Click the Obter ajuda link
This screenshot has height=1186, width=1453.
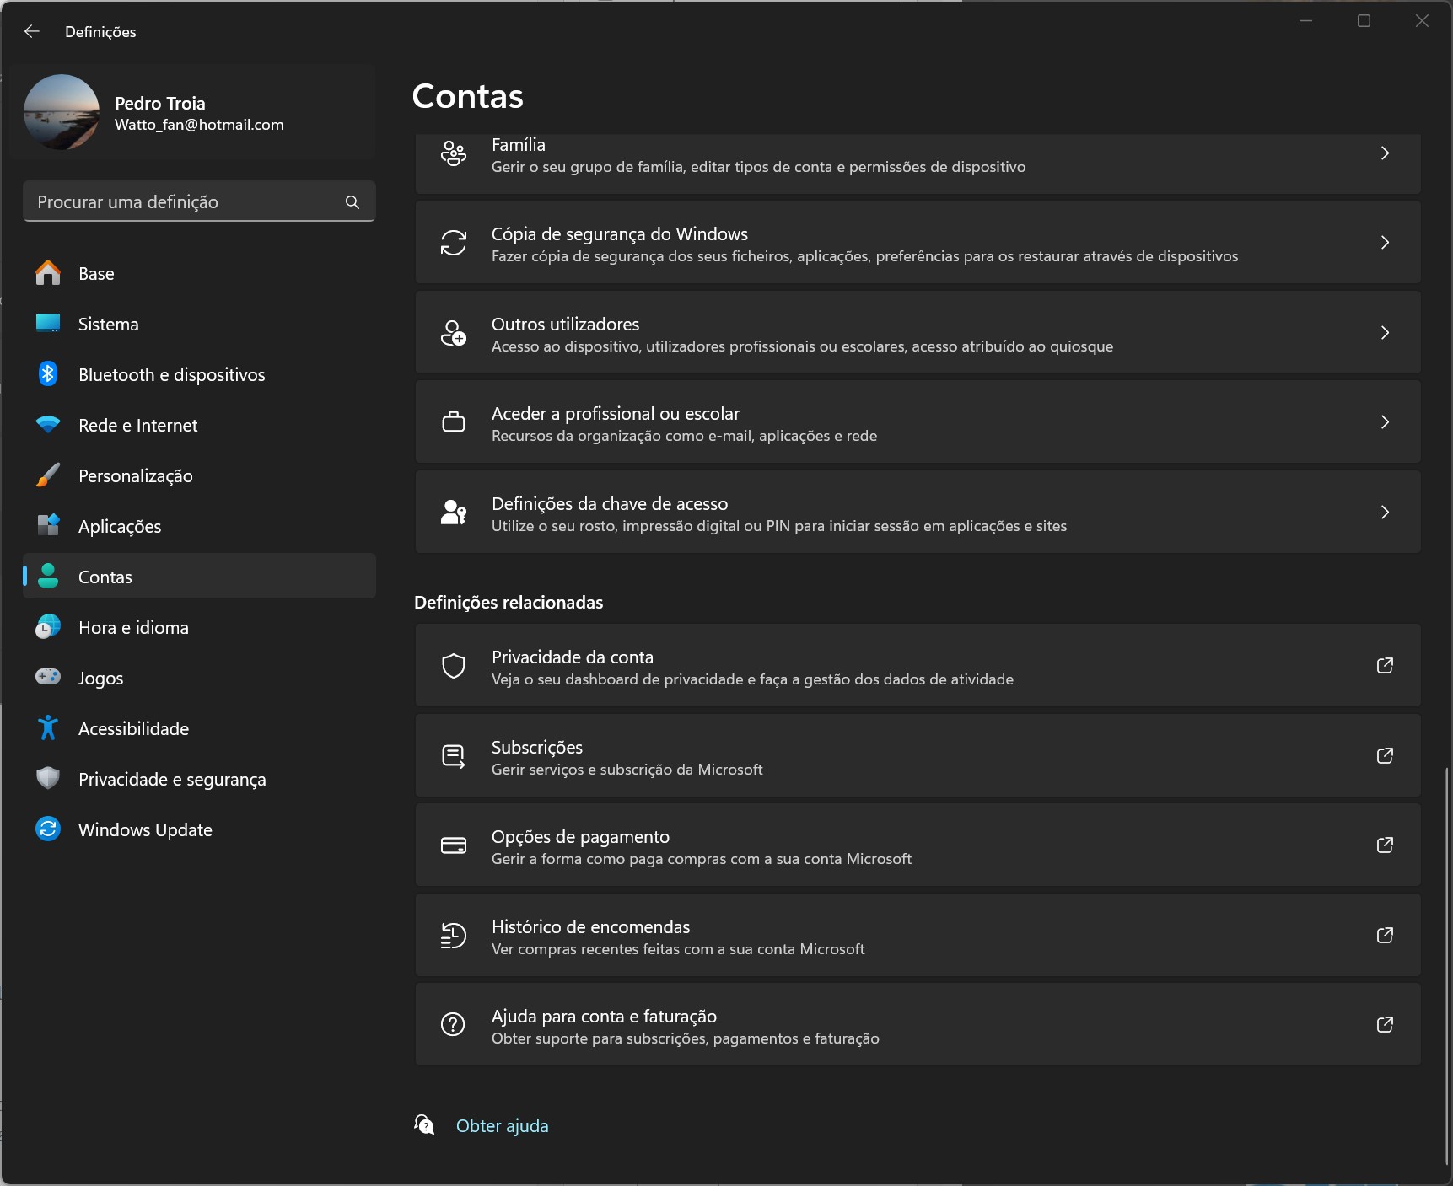(x=502, y=1126)
